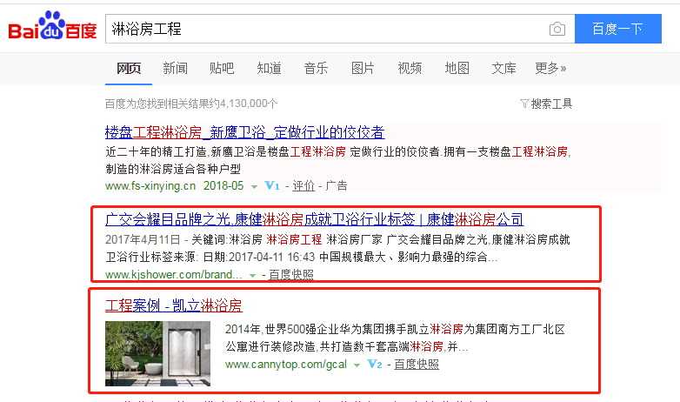
Task: Go to the 知道 tab
Action: click(x=269, y=68)
